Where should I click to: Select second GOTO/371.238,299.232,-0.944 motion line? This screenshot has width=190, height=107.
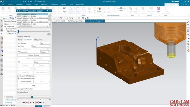[x=27, y=16]
